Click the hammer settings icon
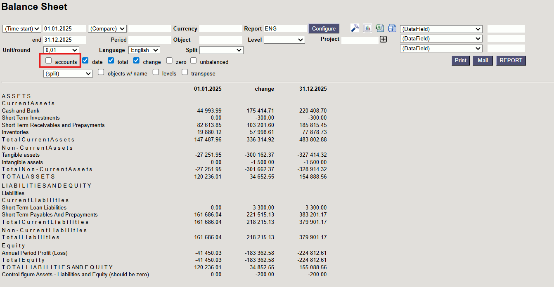 (355, 28)
